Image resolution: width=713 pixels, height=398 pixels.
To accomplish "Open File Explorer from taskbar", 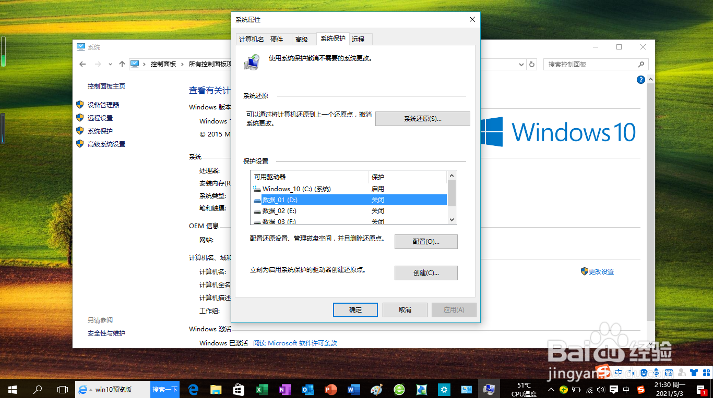I will coord(216,389).
